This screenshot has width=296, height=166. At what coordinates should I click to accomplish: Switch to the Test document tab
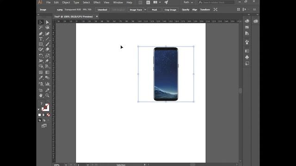74,17
